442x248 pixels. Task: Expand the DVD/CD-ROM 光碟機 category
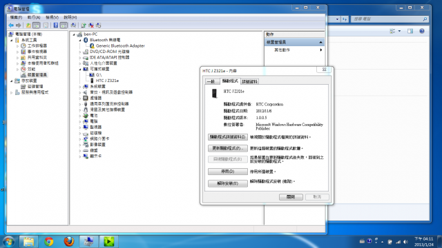(80, 52)
